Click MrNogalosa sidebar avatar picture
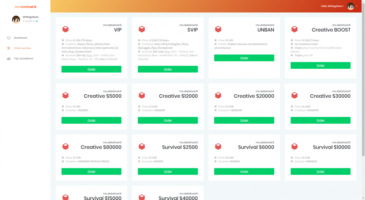 16,19
